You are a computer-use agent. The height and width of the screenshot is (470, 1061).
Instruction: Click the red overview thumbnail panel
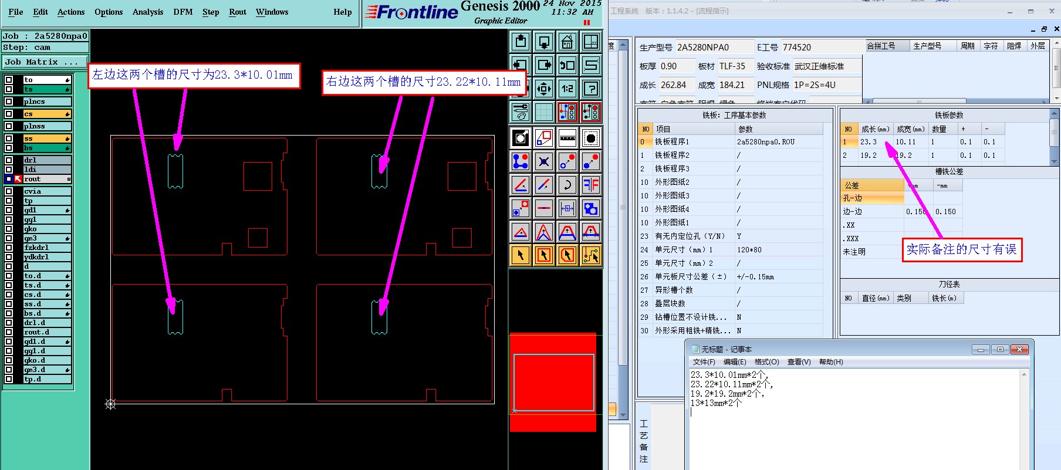[x=553, y=383]
